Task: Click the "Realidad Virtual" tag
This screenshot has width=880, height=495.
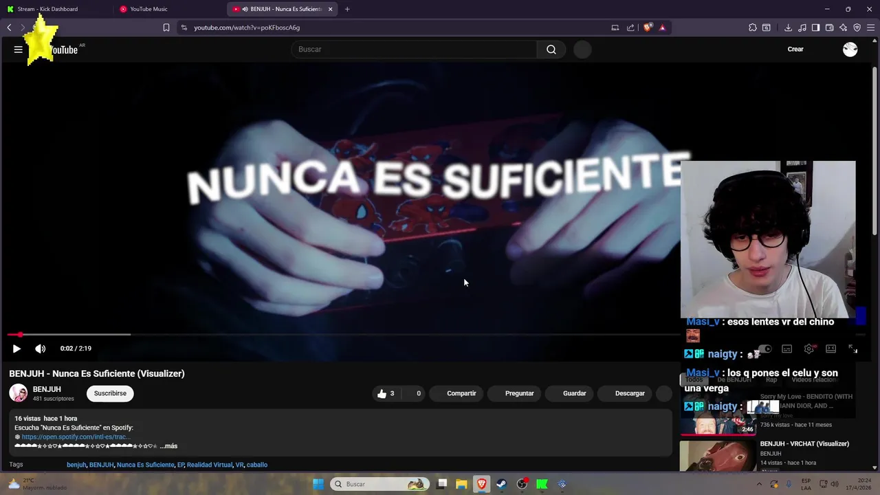Action: tap(210, 465)
